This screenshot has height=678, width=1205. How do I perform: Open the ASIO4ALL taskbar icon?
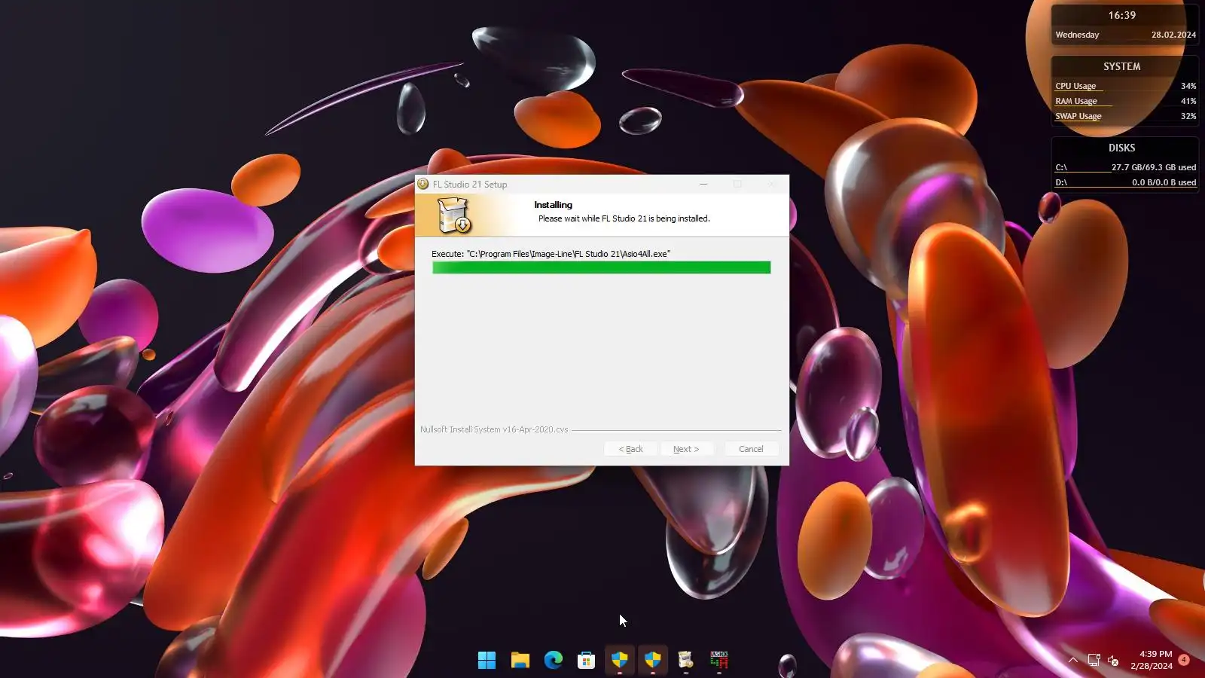click(719, 661)
